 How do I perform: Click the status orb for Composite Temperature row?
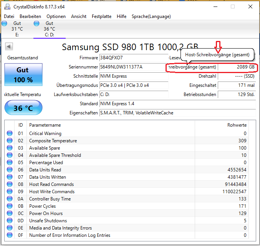(10, 140)
